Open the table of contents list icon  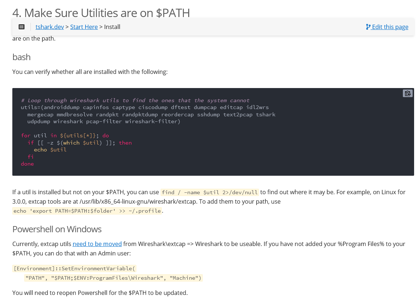pyautogui.click(x=21, y=27)
